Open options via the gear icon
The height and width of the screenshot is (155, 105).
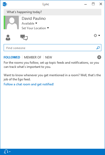(x=95, y=35)
